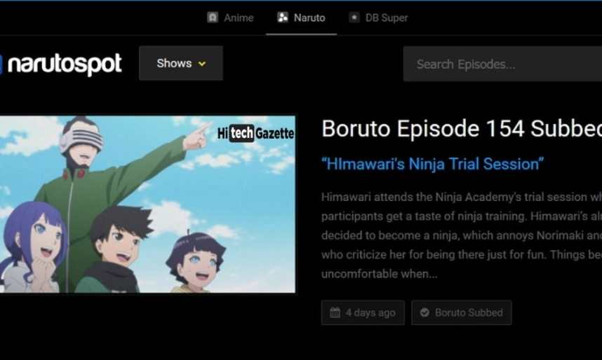Click the episode description text
The width and height of the screenshot is (602, 360).
(x=462, y=235)
